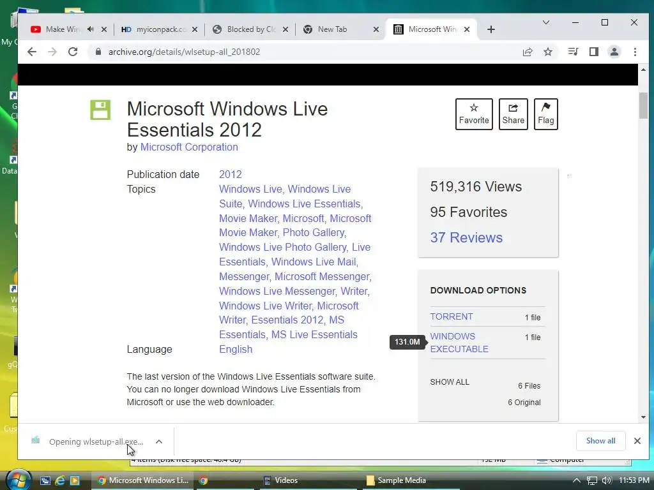This screenshot has width=654, height=490.
Task: Open tab search dropdown chevron
Action: (545, 22)
